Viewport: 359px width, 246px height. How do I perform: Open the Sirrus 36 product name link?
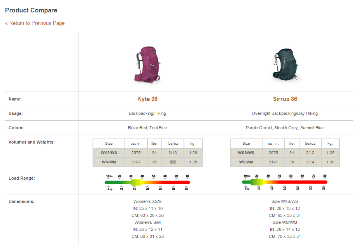coord(285,99)
